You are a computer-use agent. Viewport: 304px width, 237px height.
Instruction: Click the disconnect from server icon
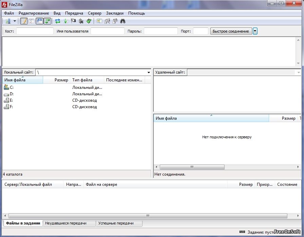(81, 21)
